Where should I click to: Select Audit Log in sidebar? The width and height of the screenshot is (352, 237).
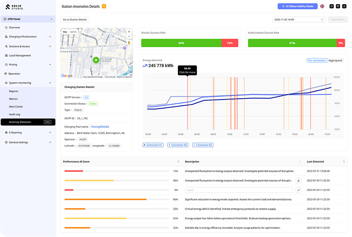[15, 114]
